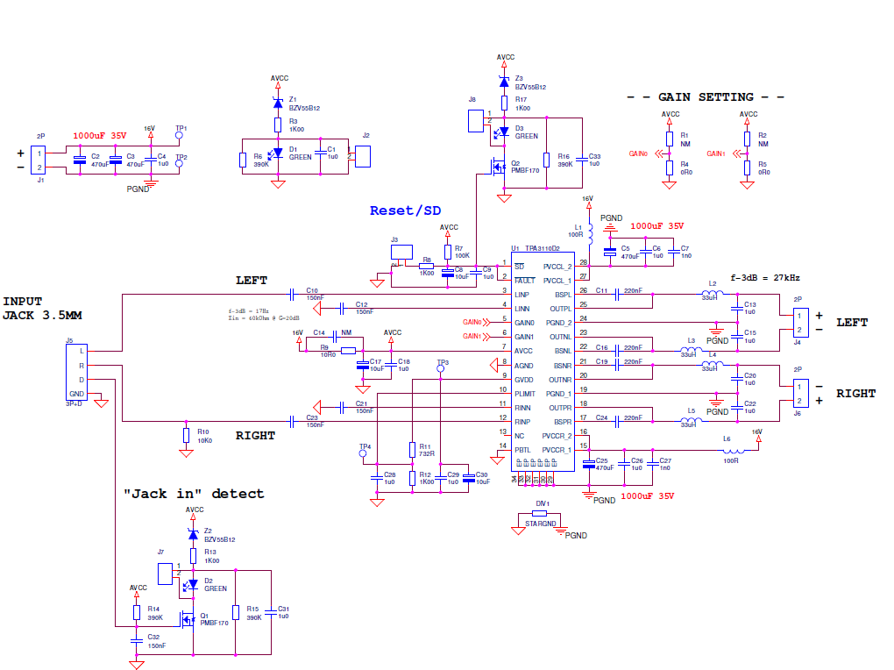The width and height of the screenshot is (894, 670).
Task: Click the R7 100K resistor symbol
Action: click(448, 252)
